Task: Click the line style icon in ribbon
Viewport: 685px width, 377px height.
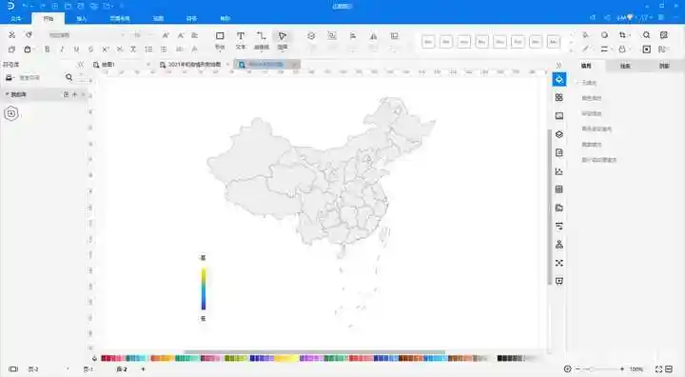Action: (605, 49)
